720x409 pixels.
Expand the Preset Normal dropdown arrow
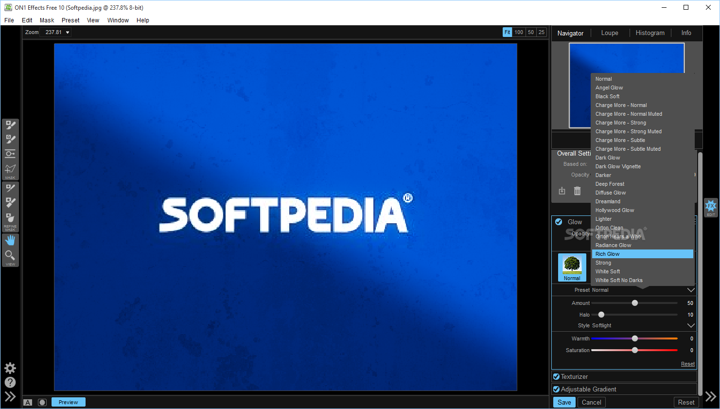point(691,290)
